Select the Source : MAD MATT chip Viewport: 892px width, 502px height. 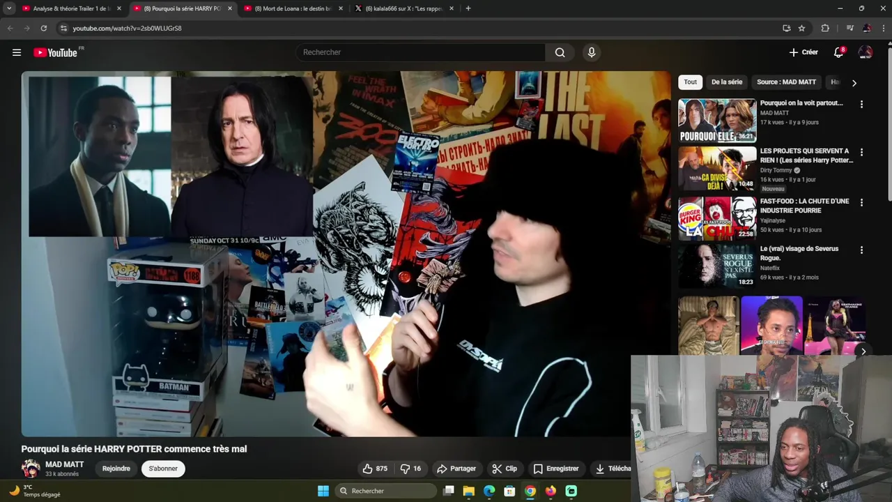click(x=786, y=82)
